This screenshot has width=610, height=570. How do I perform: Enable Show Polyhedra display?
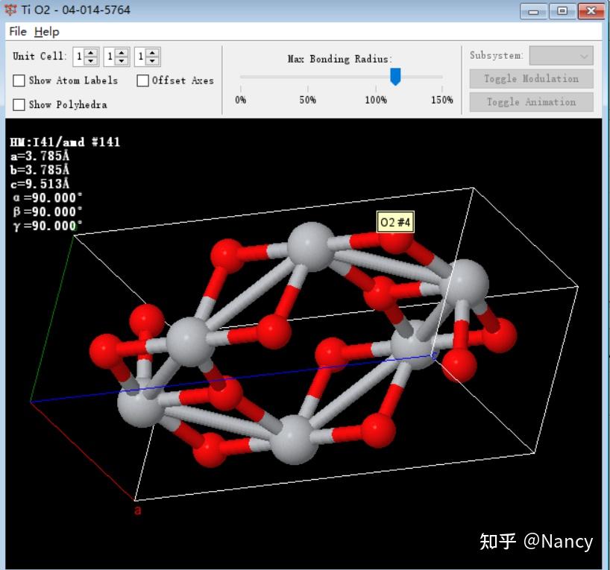point(19,104)
